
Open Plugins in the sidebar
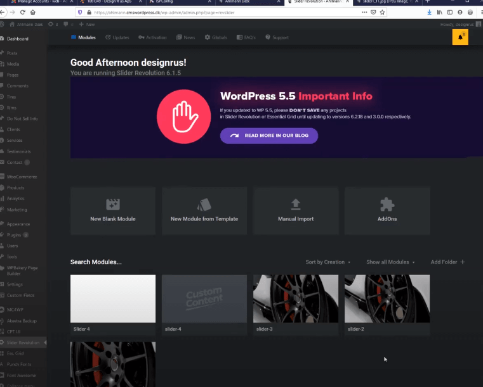(x=14, y=235)
